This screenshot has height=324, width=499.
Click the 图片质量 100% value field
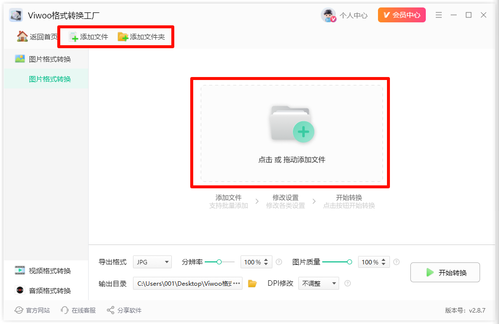pos(370,262)
